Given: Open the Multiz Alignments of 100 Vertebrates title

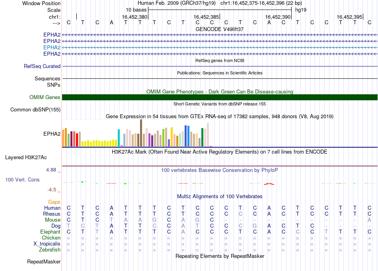Looking at the screenshot, I should pos(220,197).
